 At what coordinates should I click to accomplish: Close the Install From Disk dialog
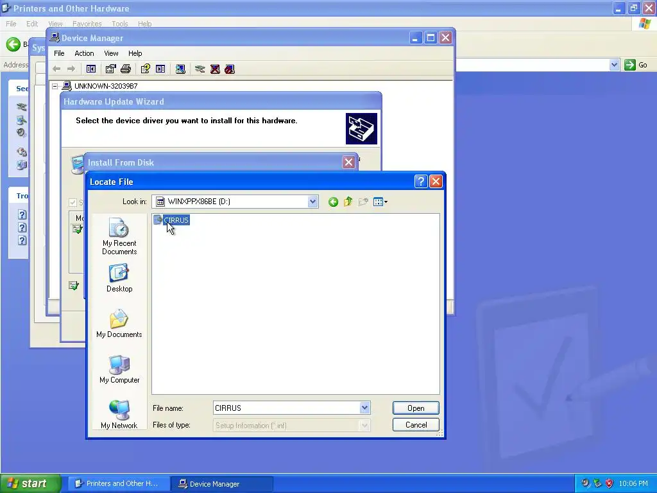(x=348, y=162)
